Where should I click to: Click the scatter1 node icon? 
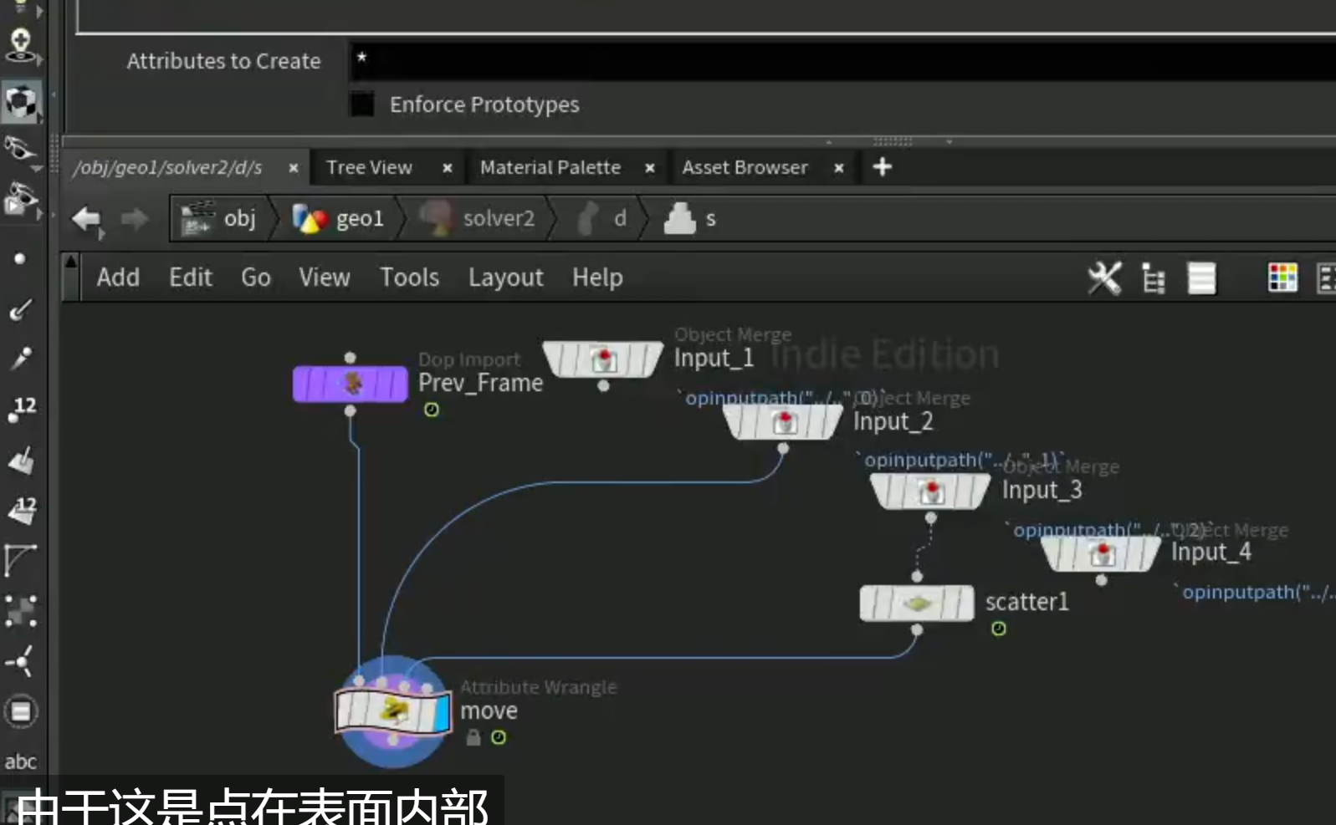tap(917, 603)
